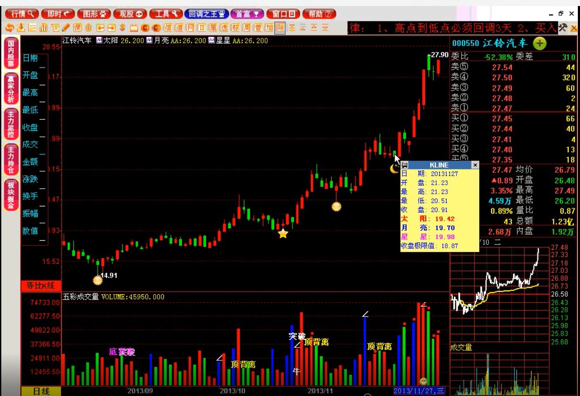Open the 首富 menu
Screen dimensions: 580x396
click(247, 14)
